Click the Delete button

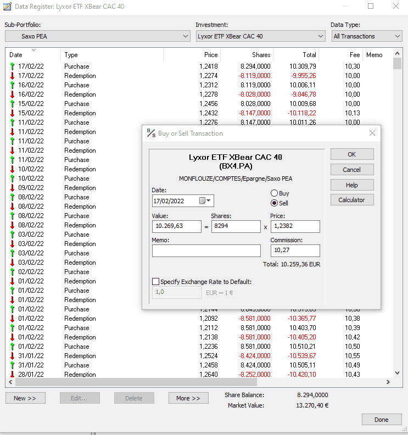[x=134, y=398]
